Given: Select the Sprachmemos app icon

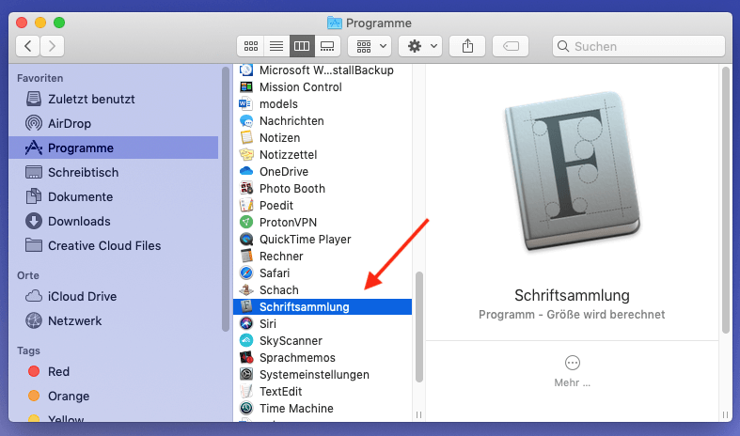Looking at the screenshot, I should point(246,358).
